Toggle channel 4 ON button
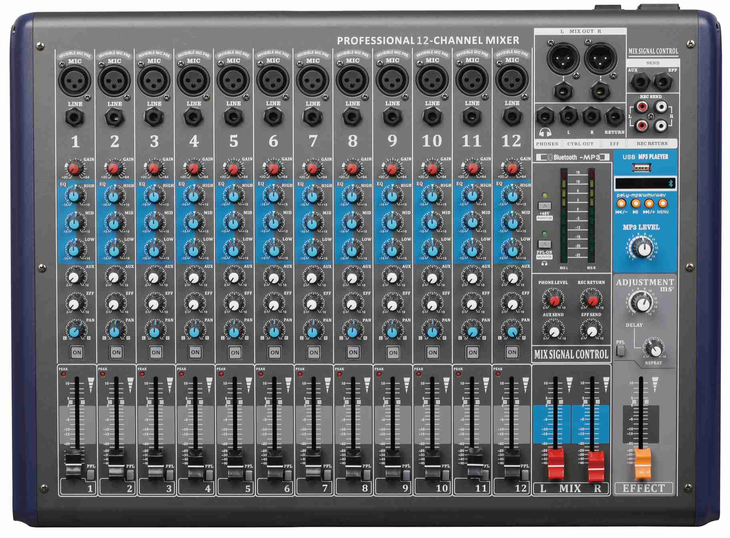The height and width of the screenshot is (538, 730). click(195, 352)
